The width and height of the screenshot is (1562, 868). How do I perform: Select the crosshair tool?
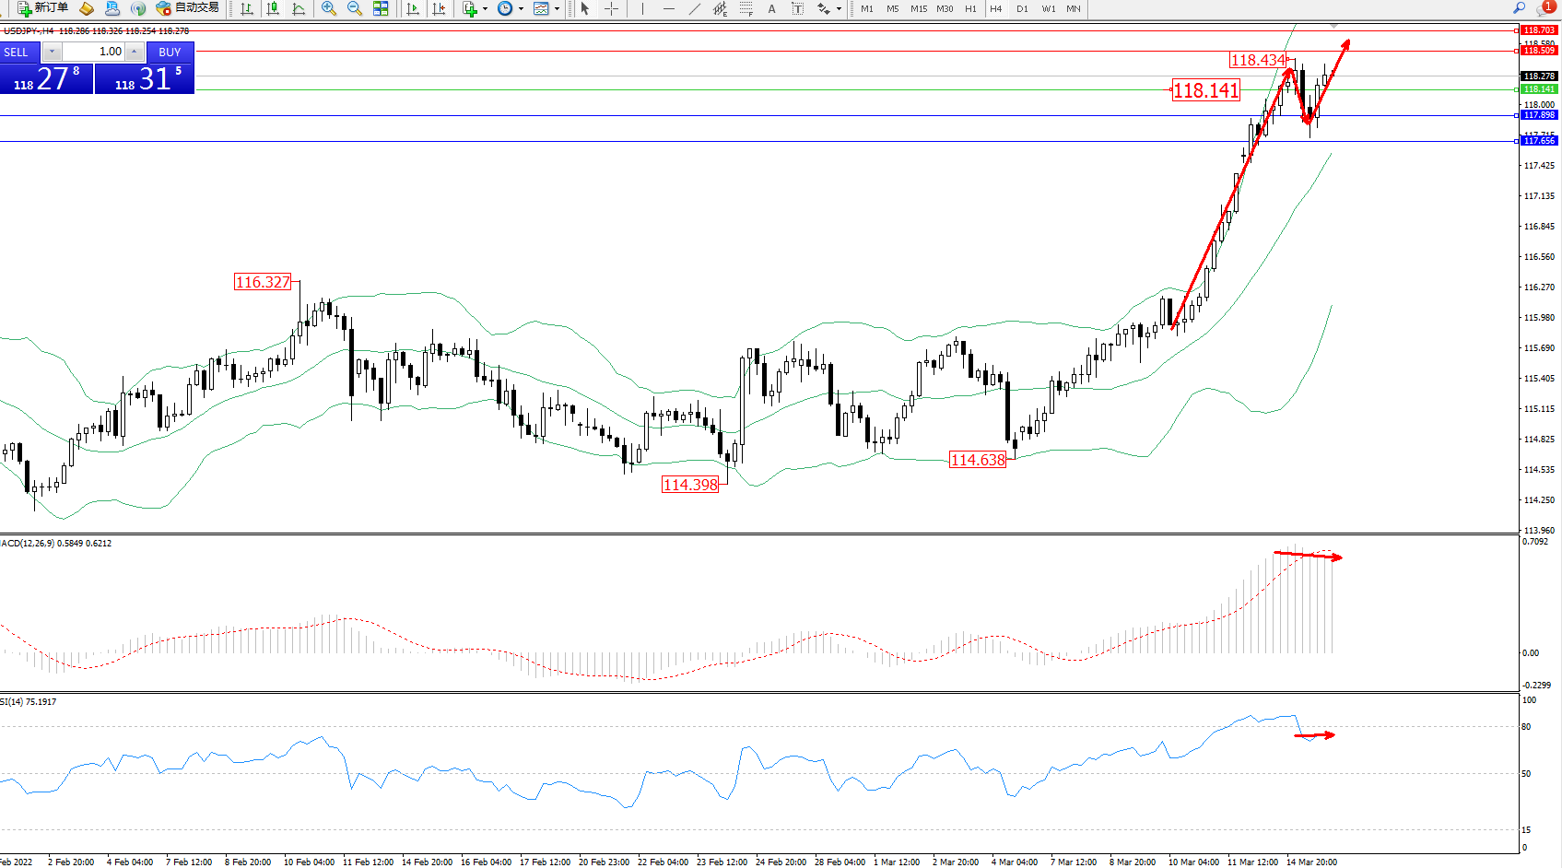(x=611, y=8)
